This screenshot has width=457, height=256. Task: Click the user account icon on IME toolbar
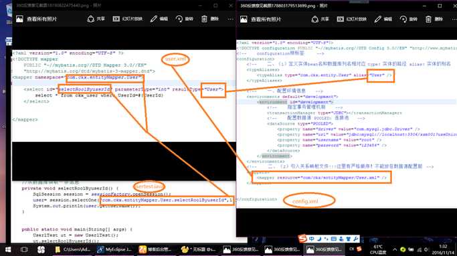click(341, 239)
